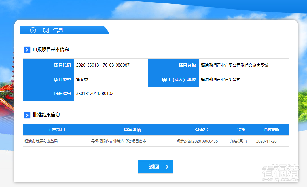The height and width of the screenshot is (187, 307).
Task: Click the 通过时间 column header
Action: 272,130
